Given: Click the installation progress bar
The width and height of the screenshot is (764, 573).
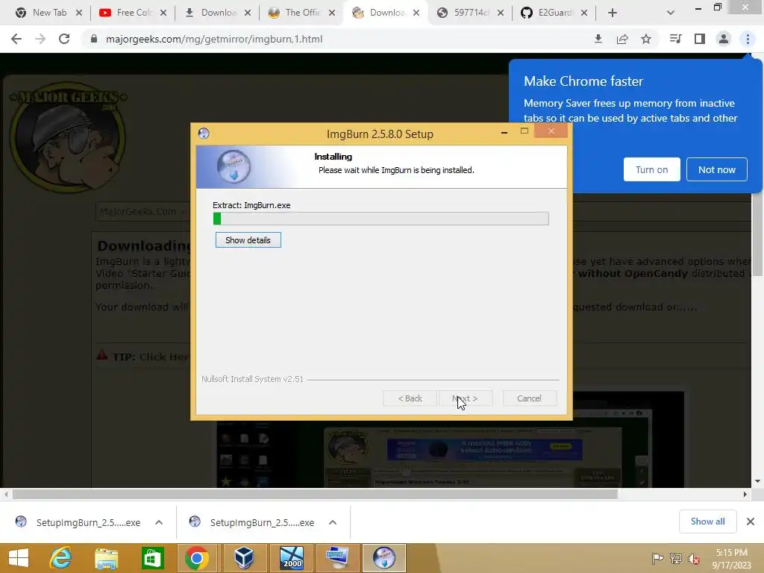Looking at the screenshot, I should coord(381,219).
